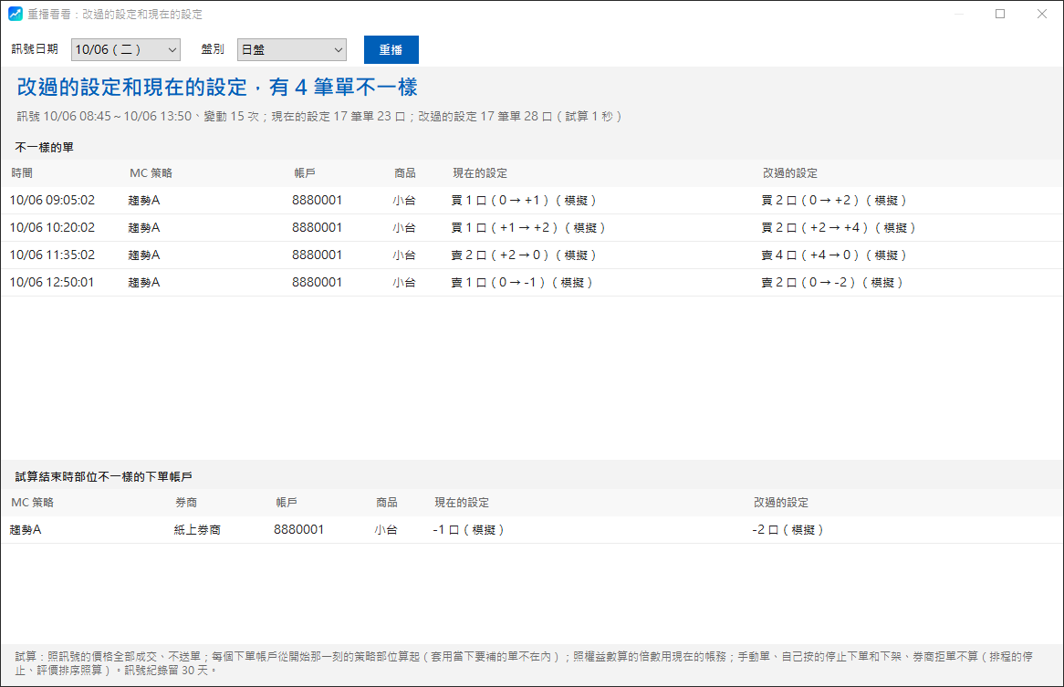
Task: Click the 商品 header in the upper table
Action: [405, 173]
